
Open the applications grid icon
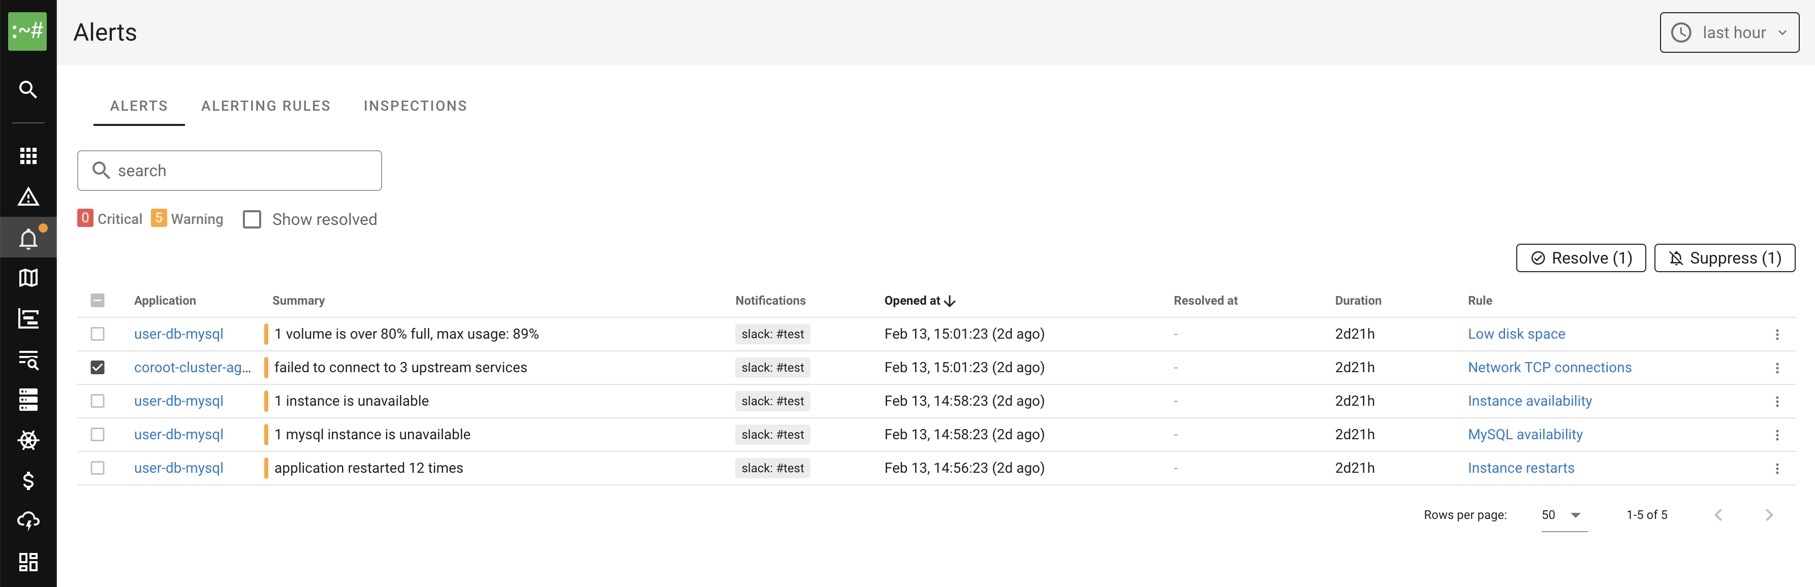click(28, 155)
